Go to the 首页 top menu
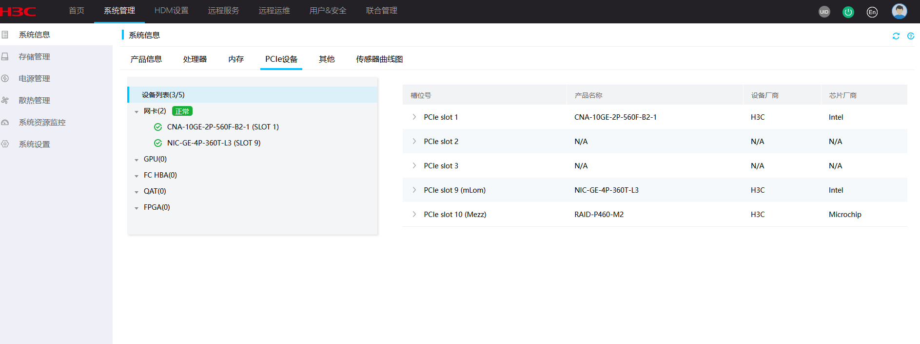 77,11
